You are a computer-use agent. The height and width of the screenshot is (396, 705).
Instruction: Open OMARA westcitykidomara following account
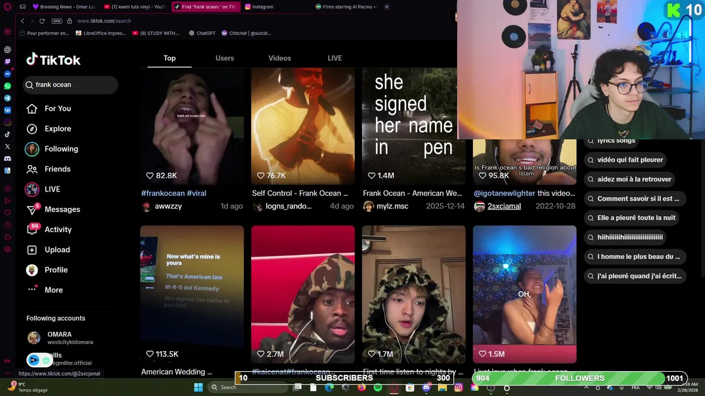click(61, 338)
